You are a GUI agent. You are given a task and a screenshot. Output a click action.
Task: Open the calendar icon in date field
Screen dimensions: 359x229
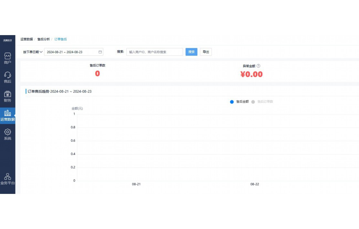tap(99, 52)
